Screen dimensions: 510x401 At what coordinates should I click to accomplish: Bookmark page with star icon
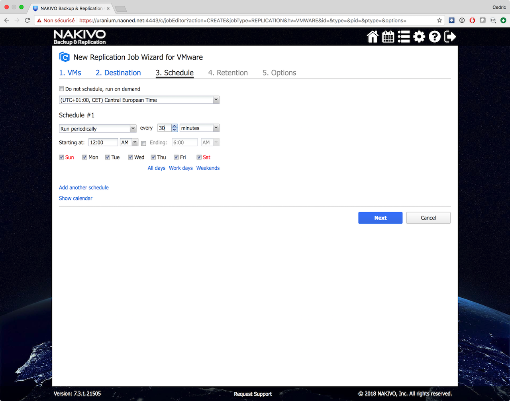(439, 20)
